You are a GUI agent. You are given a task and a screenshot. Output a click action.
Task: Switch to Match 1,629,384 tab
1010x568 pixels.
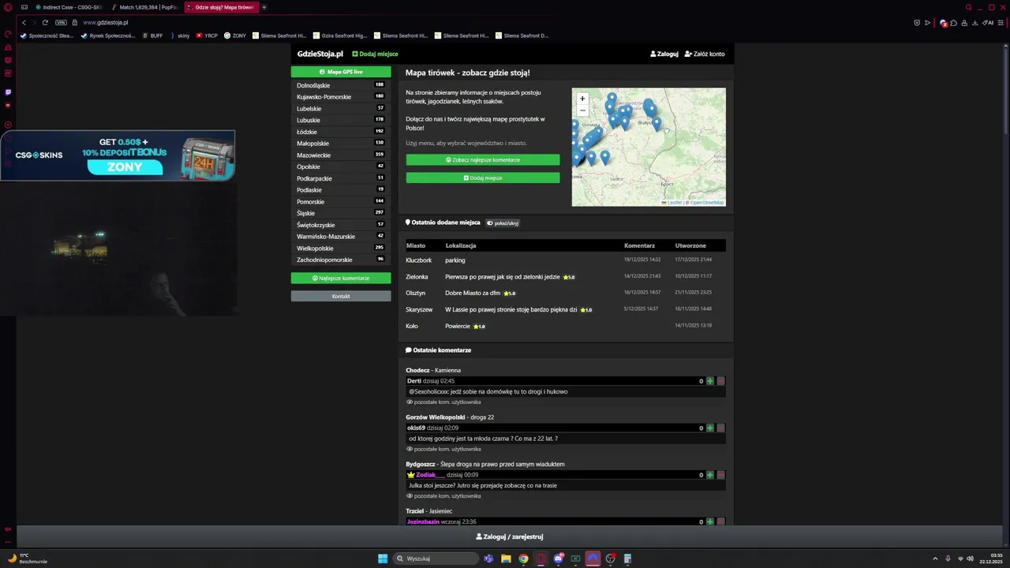(x=144, y=7)
